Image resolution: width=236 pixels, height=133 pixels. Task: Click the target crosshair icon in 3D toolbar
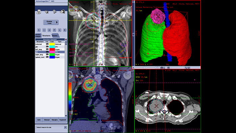[169, 68]
